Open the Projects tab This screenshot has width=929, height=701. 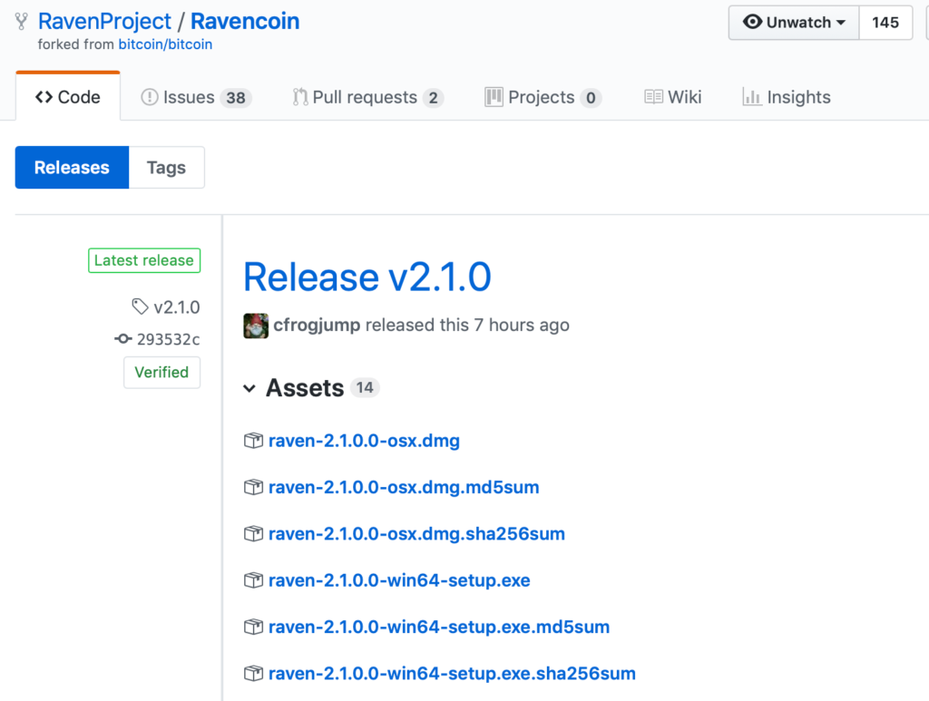543,97
